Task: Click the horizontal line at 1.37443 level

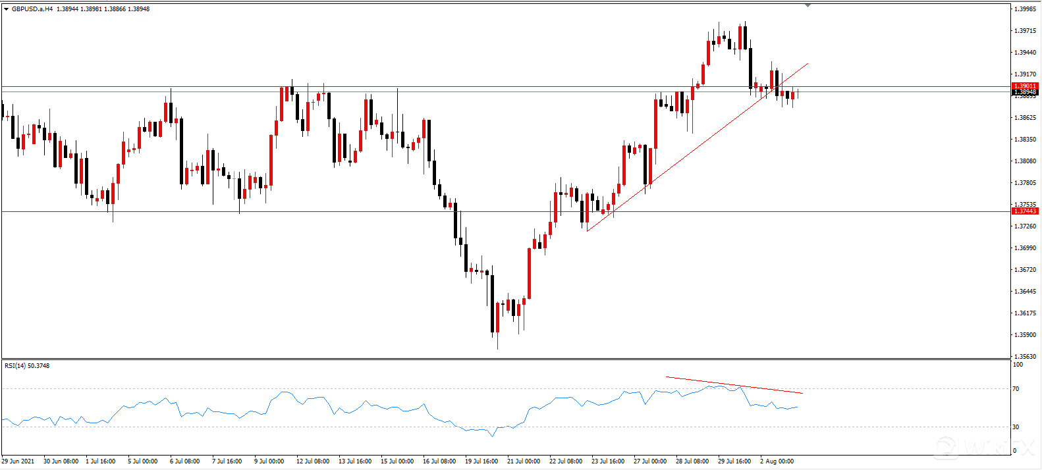Action: tap(263, 211)
